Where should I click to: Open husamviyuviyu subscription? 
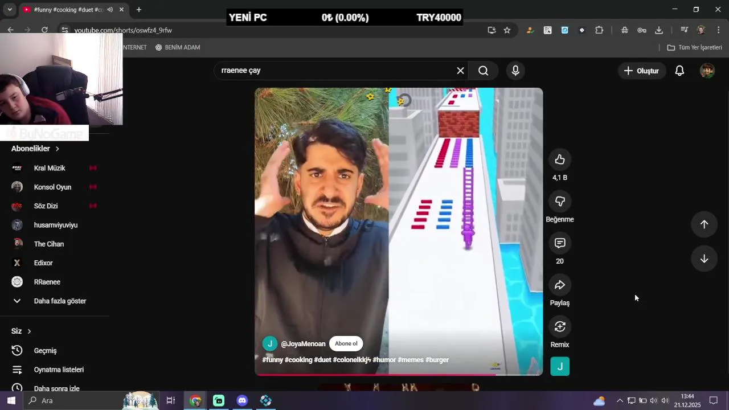click(54, 225)
